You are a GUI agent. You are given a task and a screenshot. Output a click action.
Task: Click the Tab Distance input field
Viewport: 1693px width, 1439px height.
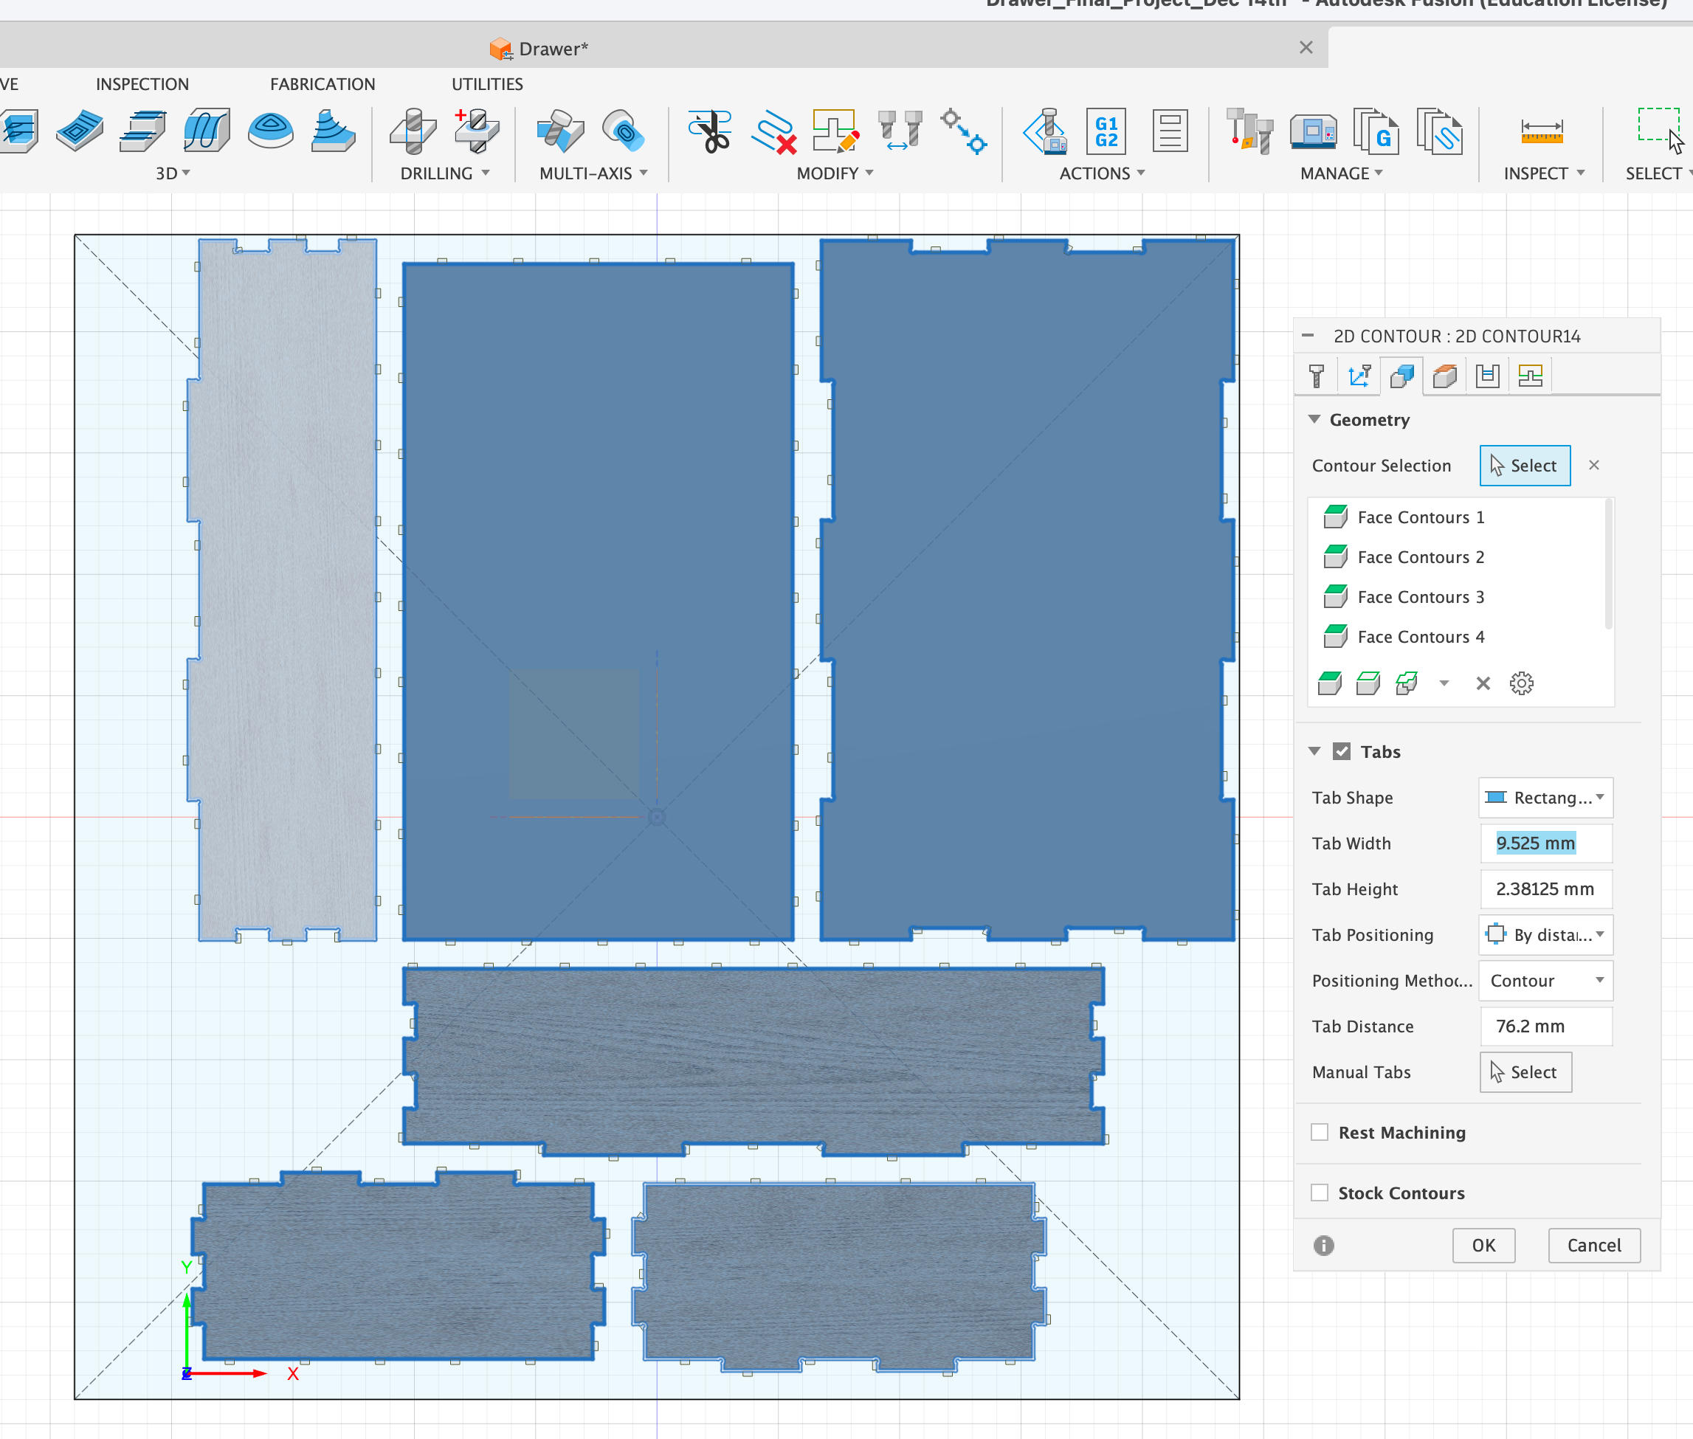(x=1545, y=1026)
